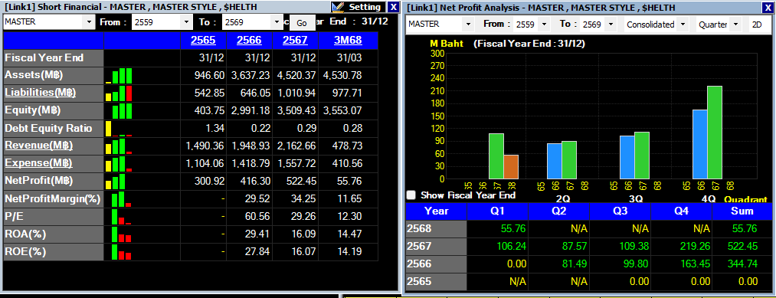Image resolution: width=776 pixels, height=298 pixels.
Task: Open the Revenue(M฿) row link
Action: point(38,146)
